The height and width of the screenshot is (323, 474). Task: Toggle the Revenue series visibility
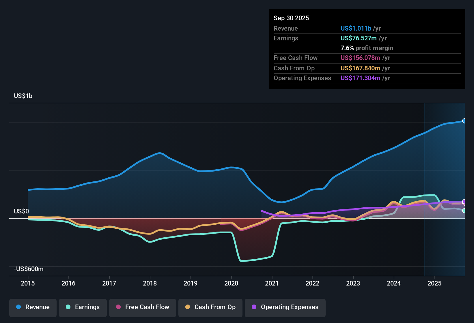33,307
